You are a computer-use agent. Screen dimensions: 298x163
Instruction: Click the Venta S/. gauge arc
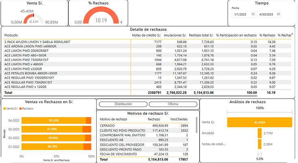click(x=28, y=18)
